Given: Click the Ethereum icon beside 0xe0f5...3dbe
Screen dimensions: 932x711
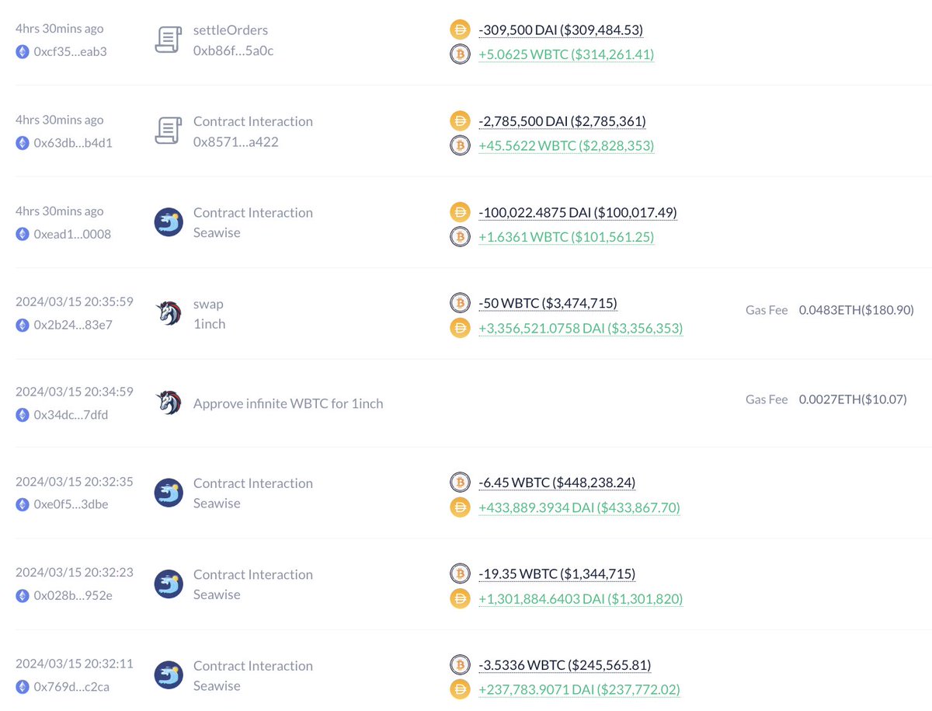Looking at the screenshot, I should (23, 504).
